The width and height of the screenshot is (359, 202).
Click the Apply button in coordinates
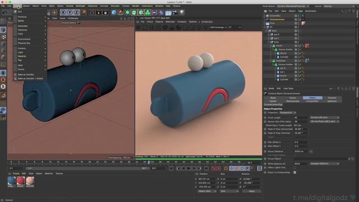click(252, 191)
